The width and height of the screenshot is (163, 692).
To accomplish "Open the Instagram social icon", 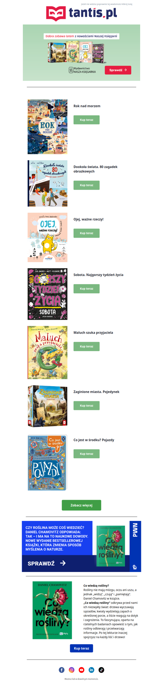I will point(71,670).
